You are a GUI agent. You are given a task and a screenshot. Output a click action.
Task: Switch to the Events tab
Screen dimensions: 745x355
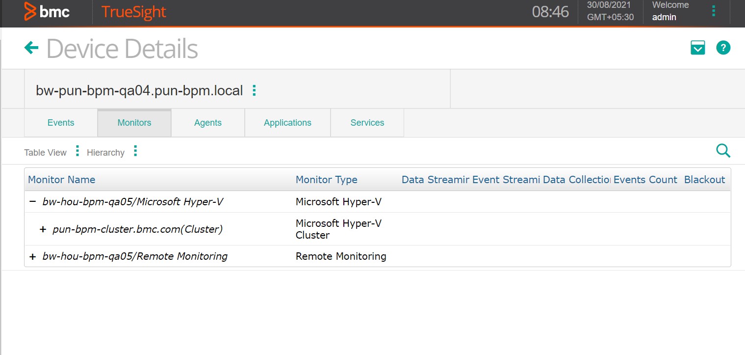click(61, 123)
